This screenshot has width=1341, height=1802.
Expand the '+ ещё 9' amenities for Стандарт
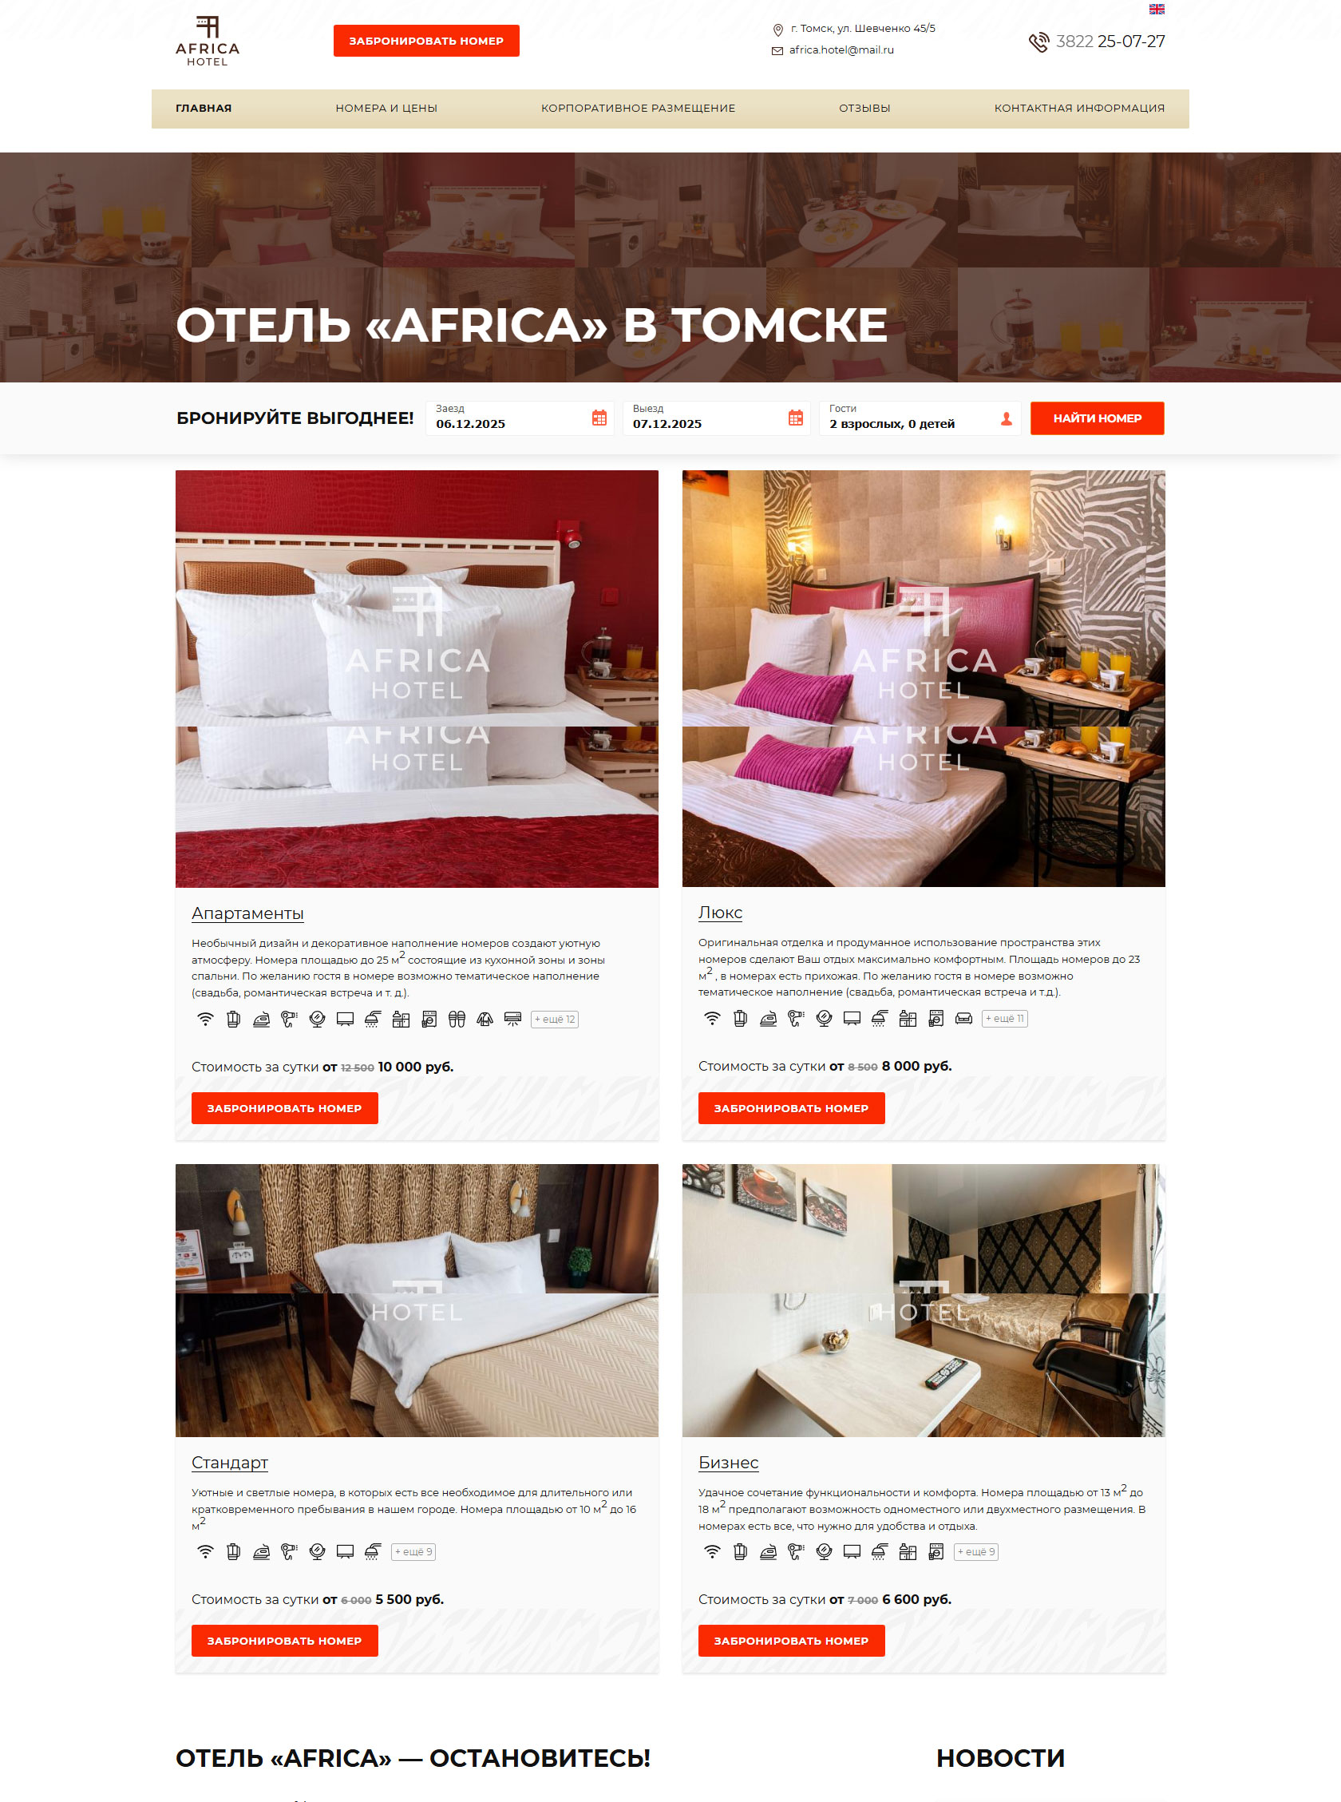(414, 1551)
